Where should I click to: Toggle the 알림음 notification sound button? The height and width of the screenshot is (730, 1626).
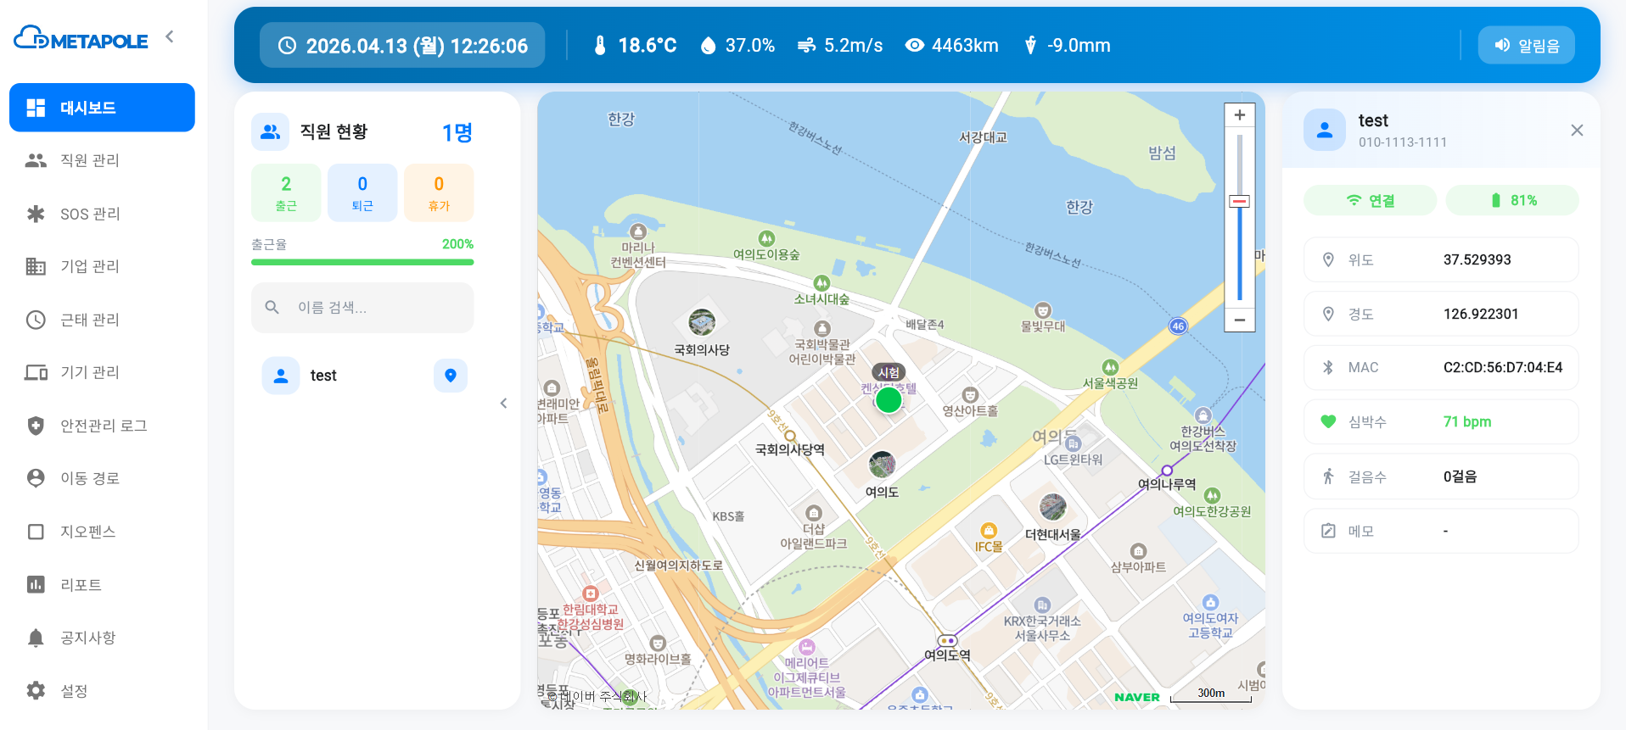coord(1526,45)
